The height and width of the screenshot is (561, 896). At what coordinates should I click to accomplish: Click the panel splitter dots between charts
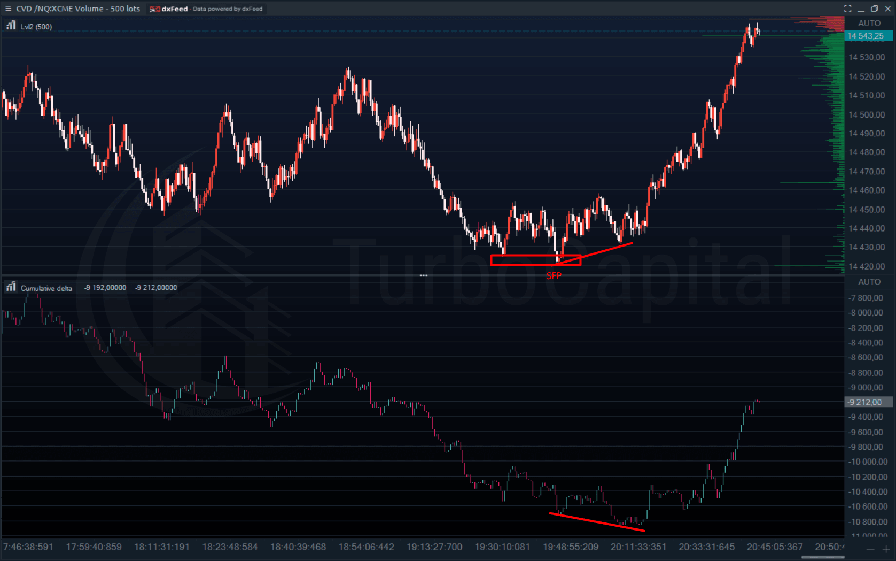[423, 275]
